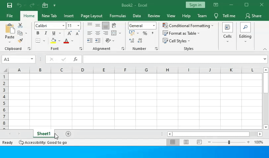269x158 pixels.
Task: Open Font Color dropdown arrow
Action: point(72,41)
